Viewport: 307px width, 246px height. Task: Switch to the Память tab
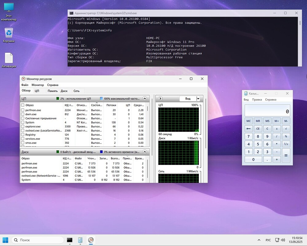[52, 91]
